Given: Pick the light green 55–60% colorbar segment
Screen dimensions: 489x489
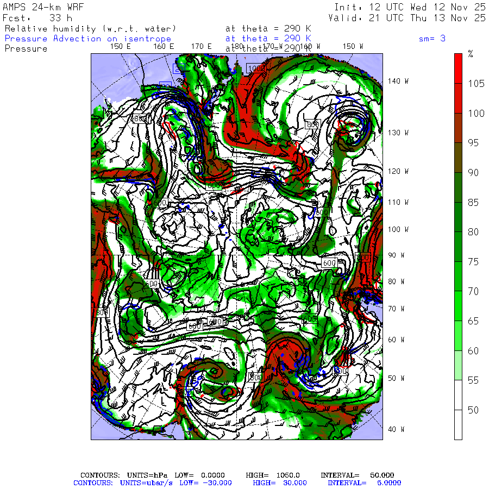Looking at the screenshot, I should (x=459, y=365).
